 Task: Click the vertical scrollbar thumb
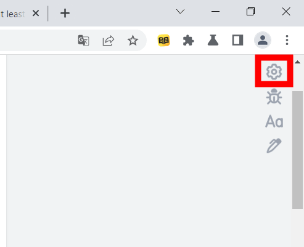(x=297, y=150)
